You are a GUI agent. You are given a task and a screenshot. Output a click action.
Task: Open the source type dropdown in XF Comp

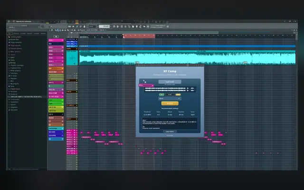(x=170, y=98)
